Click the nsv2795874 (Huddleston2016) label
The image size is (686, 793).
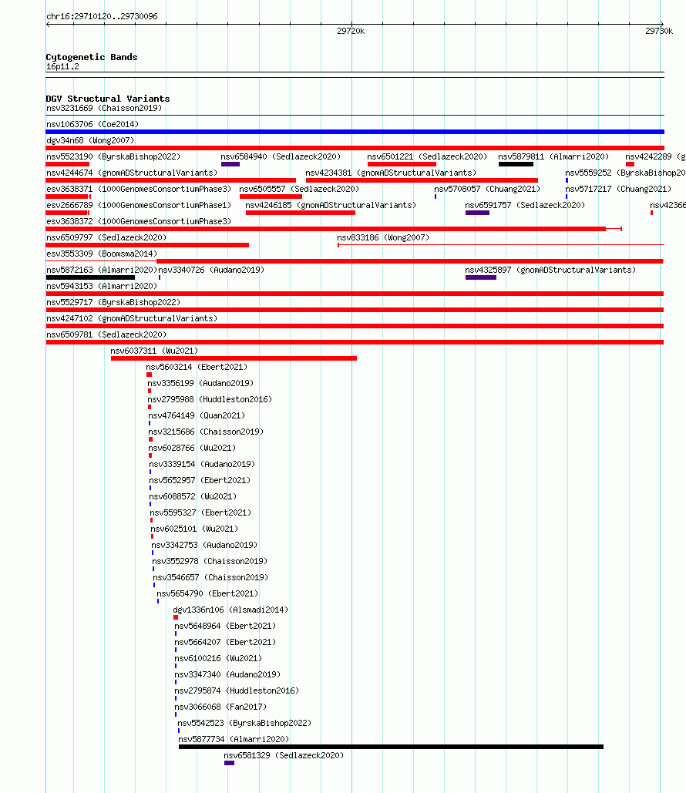(237, 691)
